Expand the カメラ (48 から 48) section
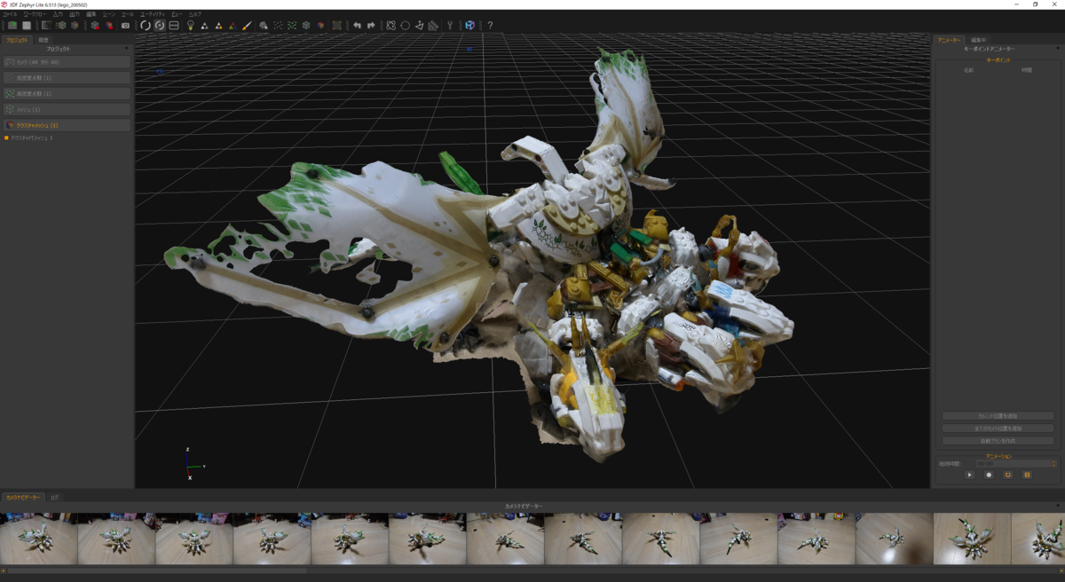1065x582 pixels. point(67,62)
